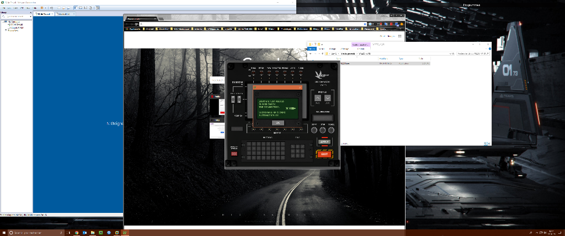Click the leftmost round knob under calibration

314,130
